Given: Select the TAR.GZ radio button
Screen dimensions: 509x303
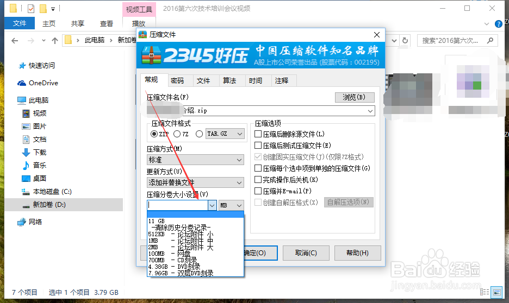Looking at the screenshot, I should click(200, 134).
